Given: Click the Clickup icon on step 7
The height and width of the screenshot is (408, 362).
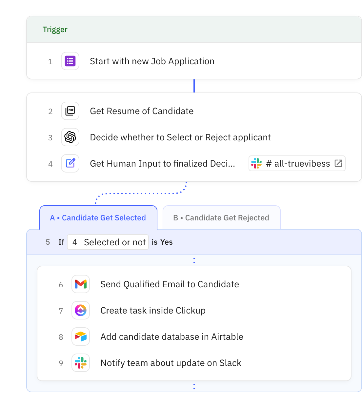Looking at the screenshot, I should (x=81, y=310).
